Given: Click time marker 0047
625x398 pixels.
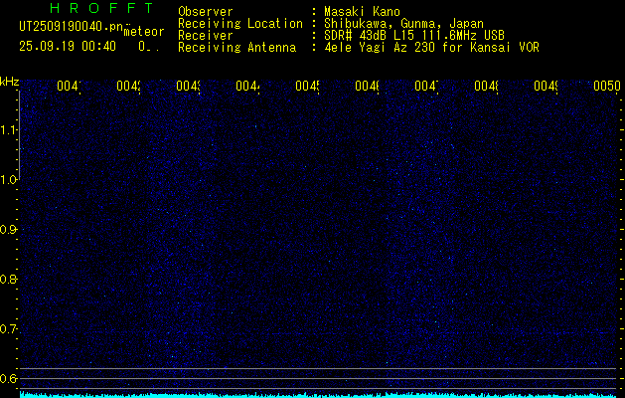Looking at the screenshot, I should pyautogui.click(x=426, y=87).
